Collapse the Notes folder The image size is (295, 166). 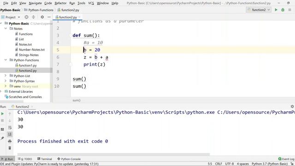click(6, 29)
